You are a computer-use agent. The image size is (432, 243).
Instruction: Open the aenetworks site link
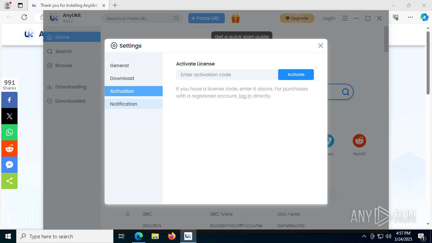291,225
